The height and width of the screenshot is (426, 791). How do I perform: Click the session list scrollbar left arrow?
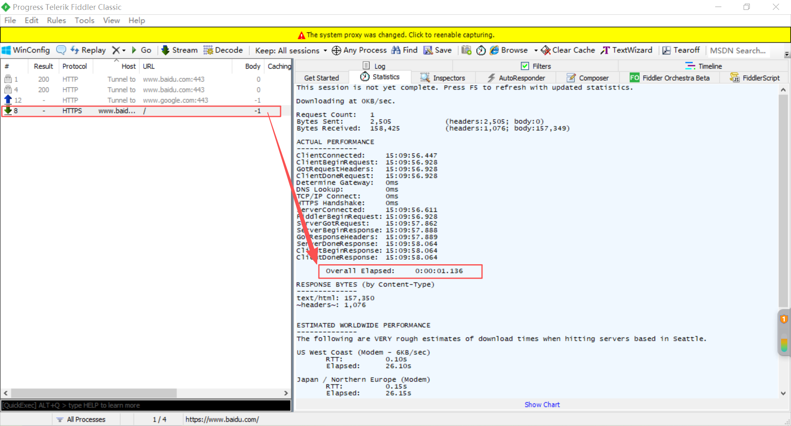click(x=6, y=393)
